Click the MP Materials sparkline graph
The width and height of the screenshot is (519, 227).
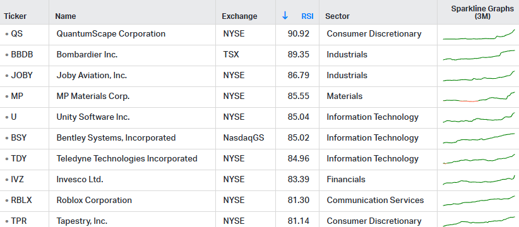tap(479, 96)
